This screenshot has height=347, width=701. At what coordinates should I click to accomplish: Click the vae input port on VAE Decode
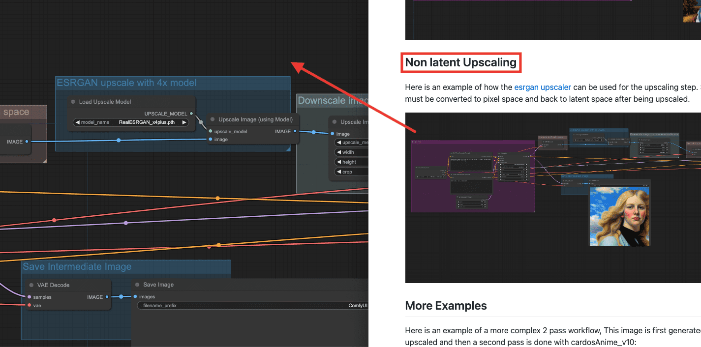tap(30, 305)
